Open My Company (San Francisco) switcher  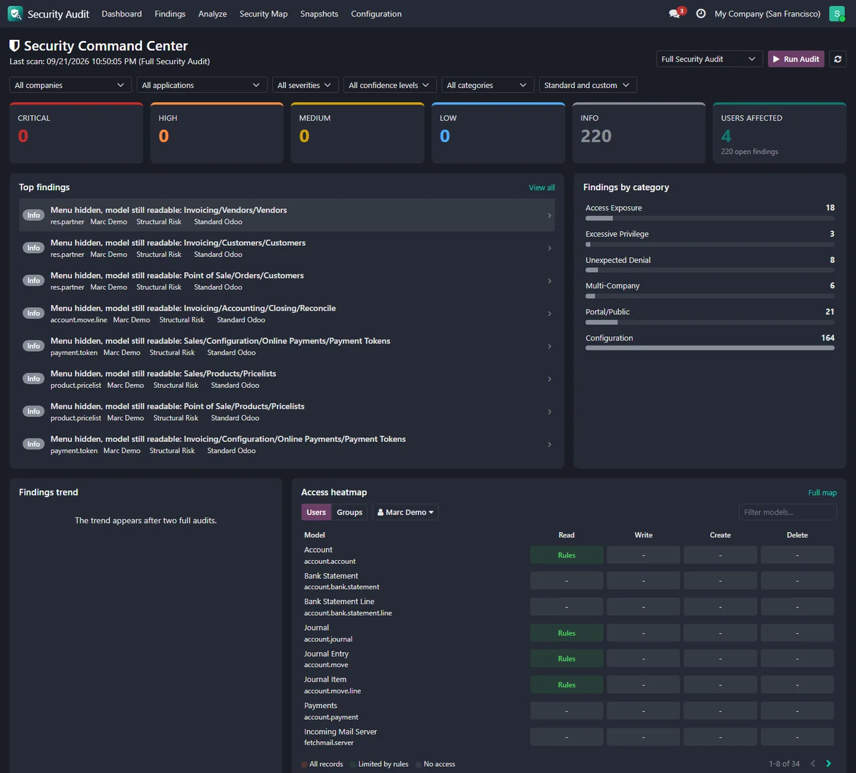click(x=767, y=13)
